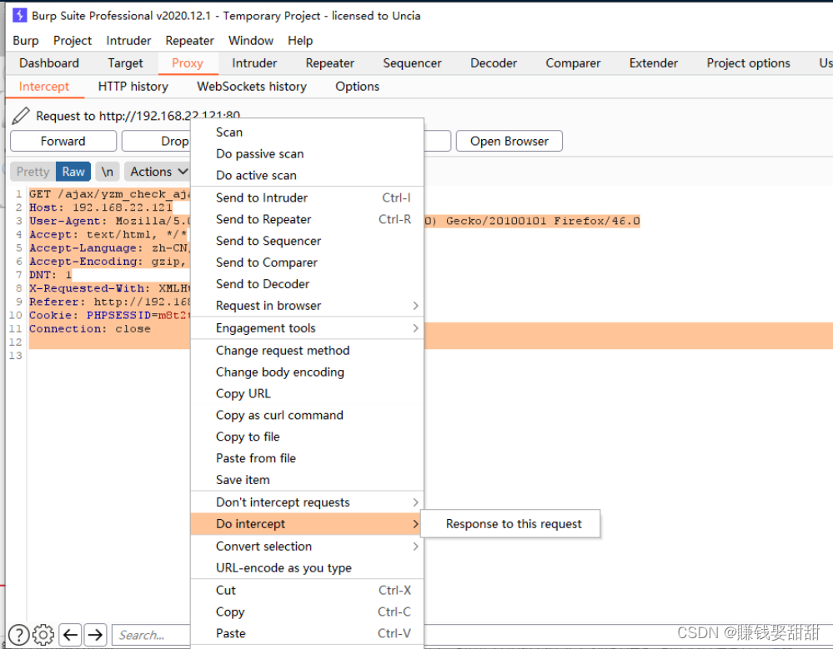The image size is (833, 649).
Task: Click the 'Connection: close' header line
Action: (x=90, y=328)
